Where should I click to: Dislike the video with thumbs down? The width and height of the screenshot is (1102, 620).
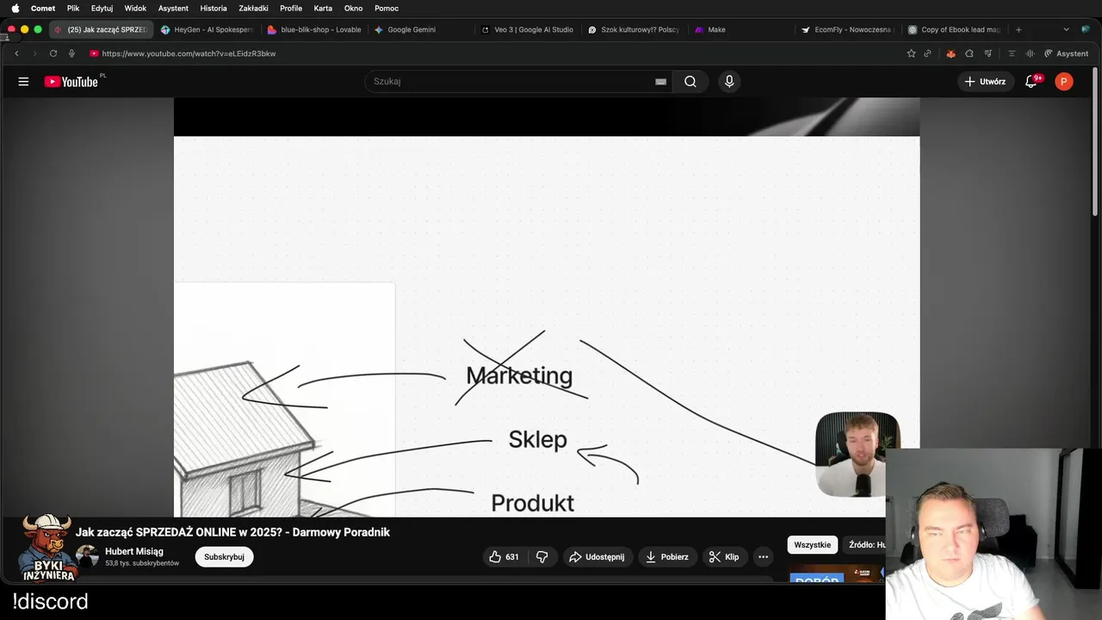coord(542,557)
